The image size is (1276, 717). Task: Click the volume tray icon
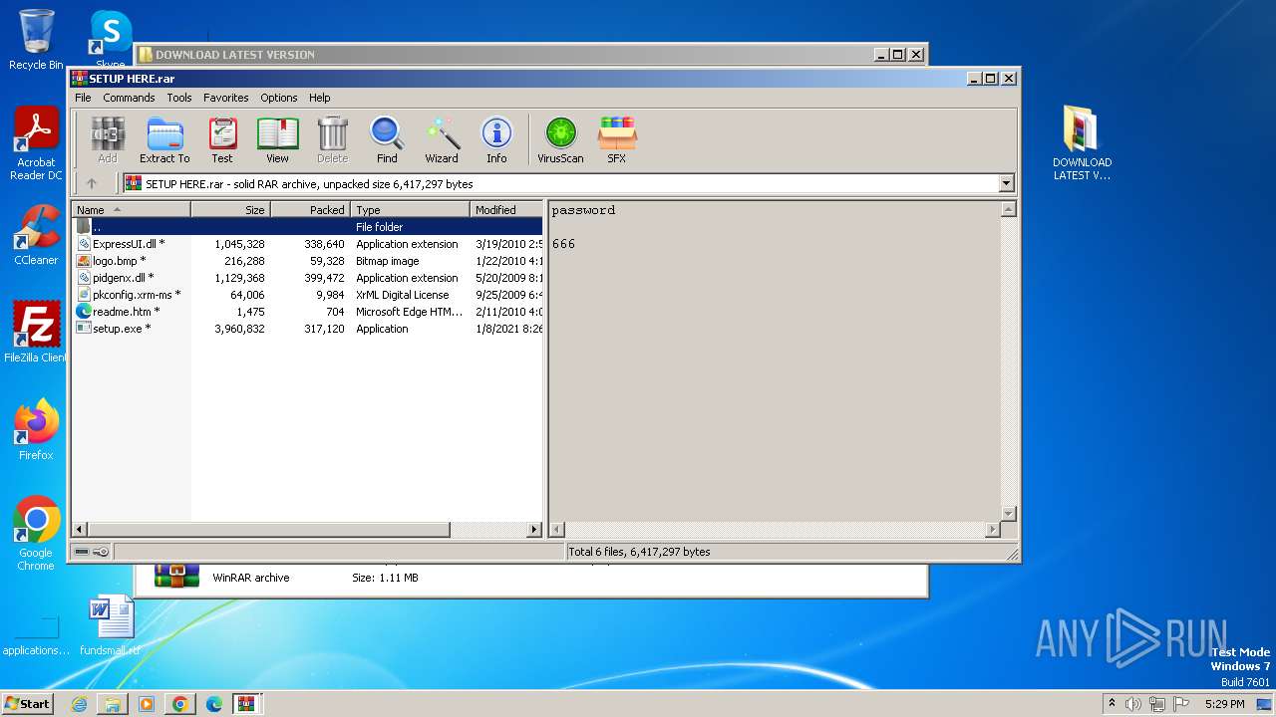(1133, 704)
